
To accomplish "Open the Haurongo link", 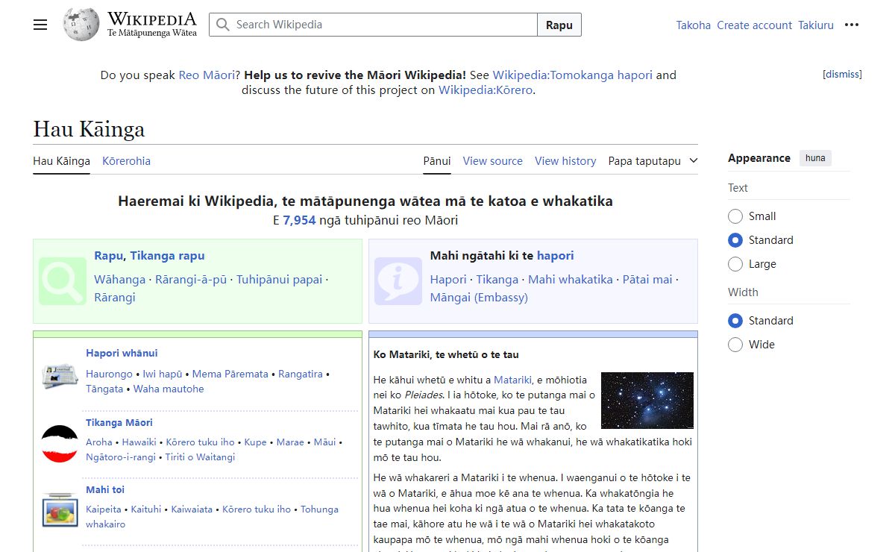I will (109, 374).
